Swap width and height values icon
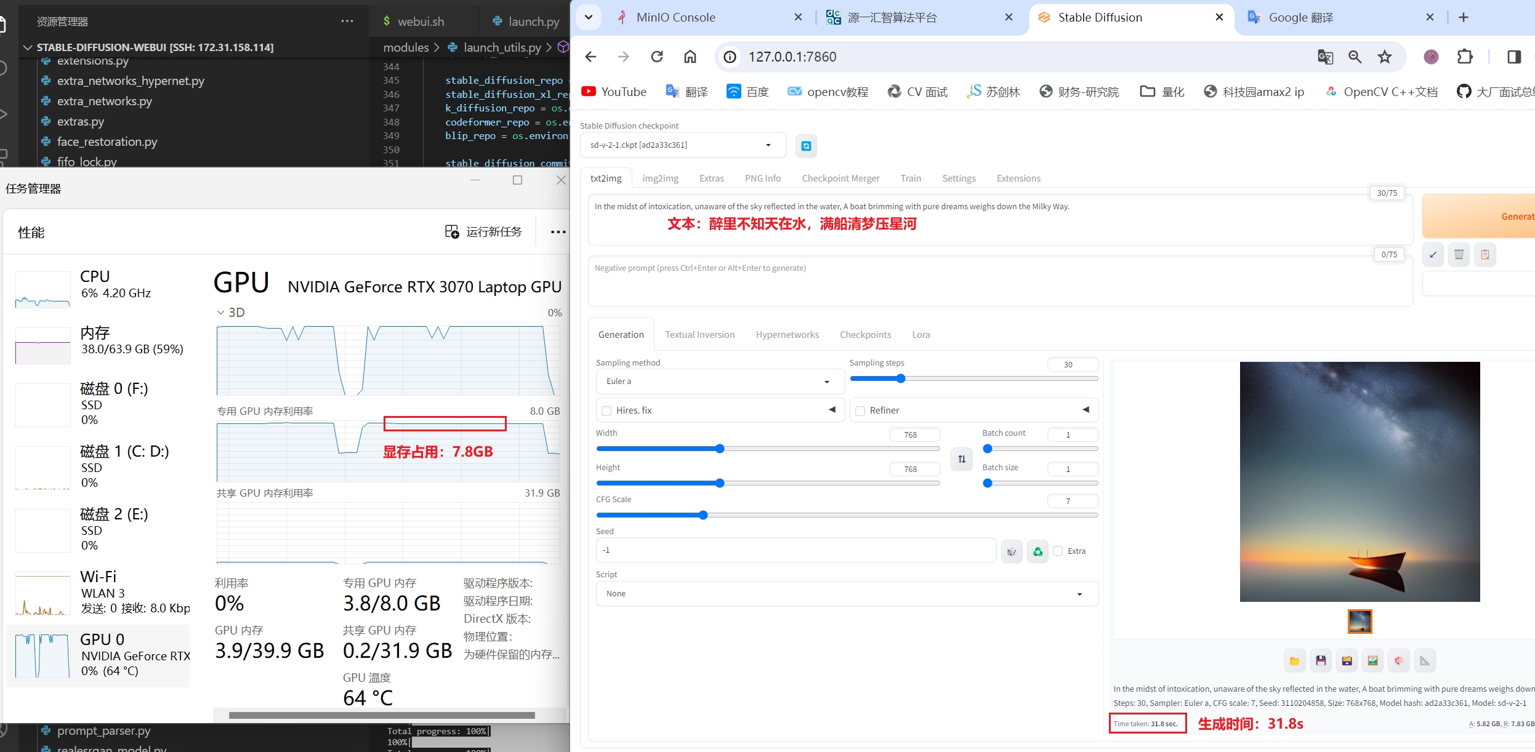The width and height of the screenshot is (1535, 752). click(962, 459)
